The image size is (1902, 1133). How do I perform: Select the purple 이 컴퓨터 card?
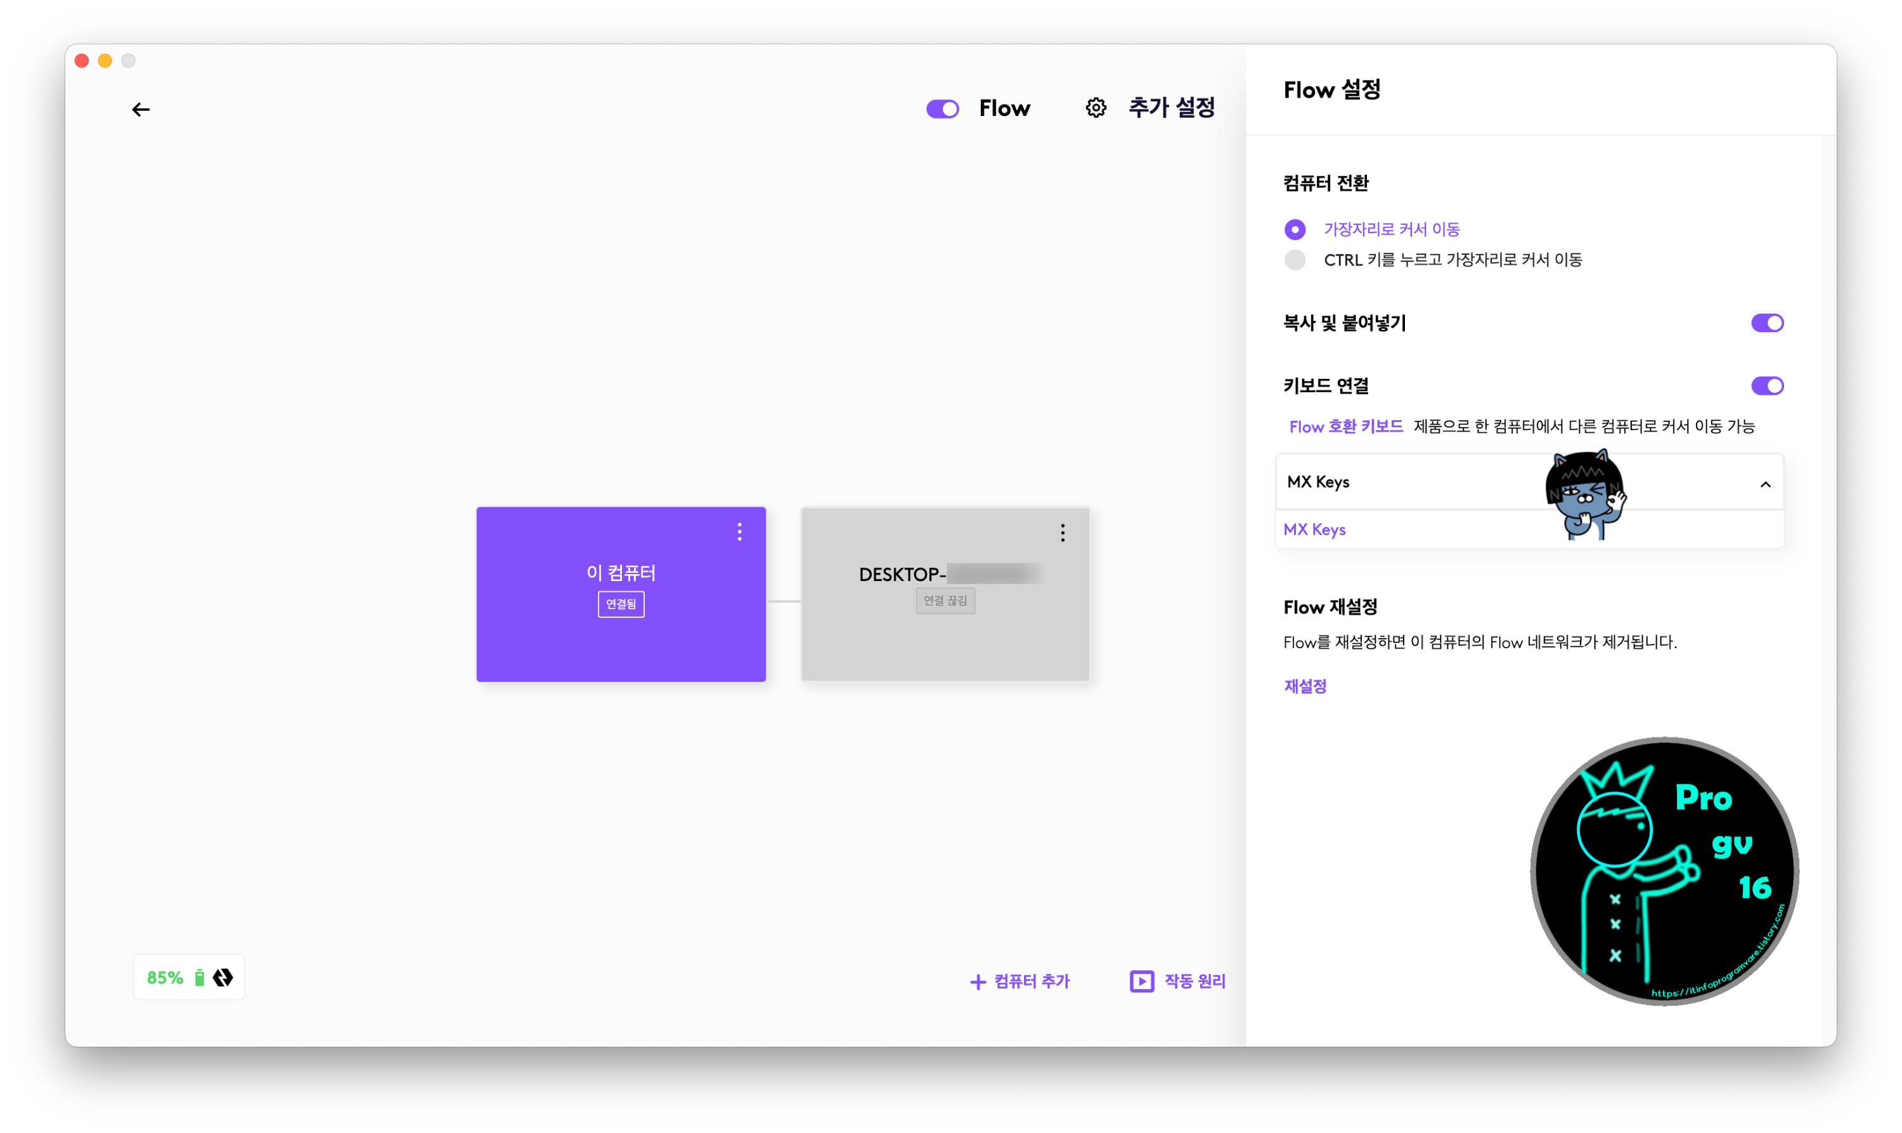tap(620, 641)
